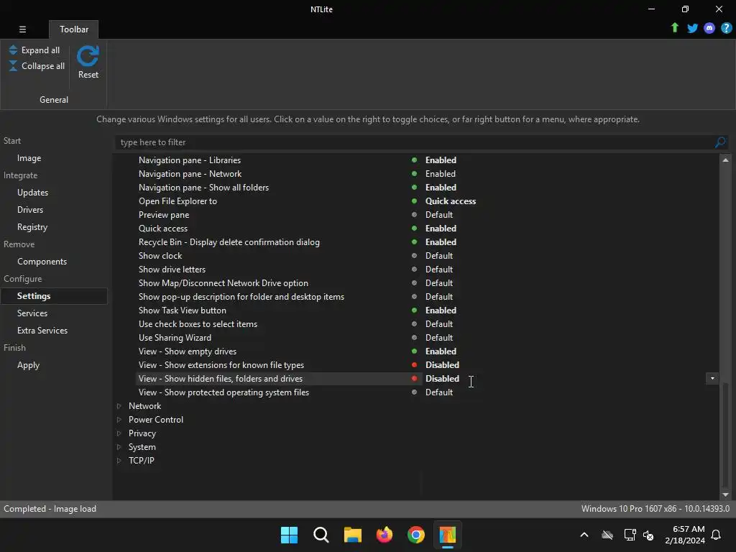
Task: Click the green update arrow icon
Action: (x=674, y=28)
